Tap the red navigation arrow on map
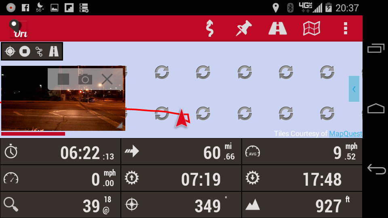This screenshot has height=218, width=388. (x=181, y=118)
